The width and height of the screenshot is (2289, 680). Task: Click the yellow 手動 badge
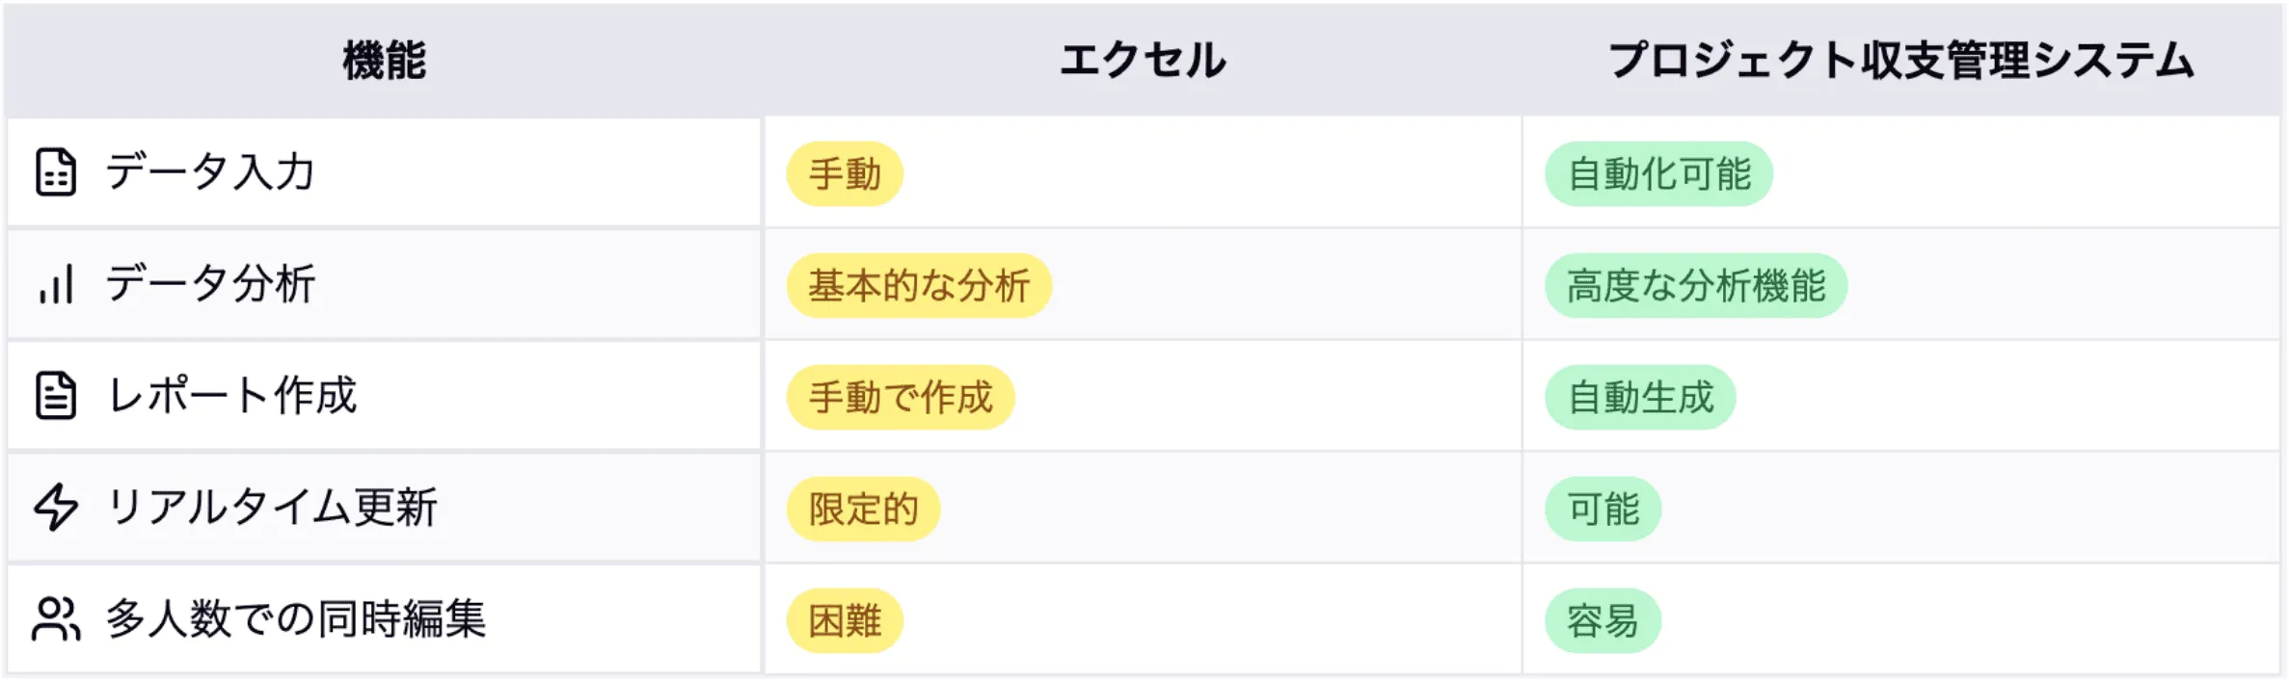(x=845, y=174)
